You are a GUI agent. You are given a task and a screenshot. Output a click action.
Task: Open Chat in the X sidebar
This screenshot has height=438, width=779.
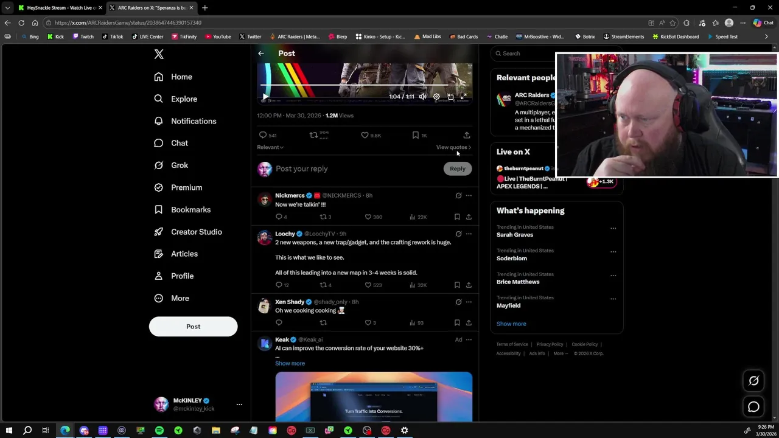(x=172, y=143)
